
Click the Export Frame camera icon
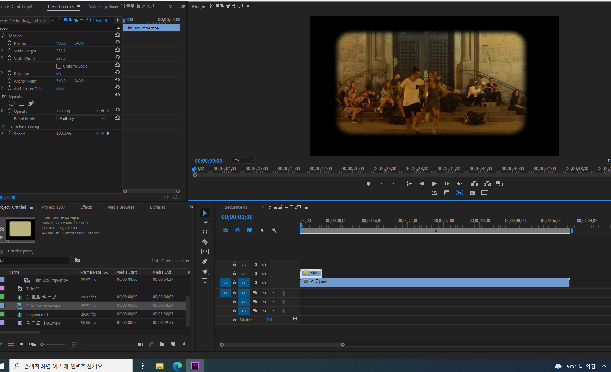[x=472, y=193]
